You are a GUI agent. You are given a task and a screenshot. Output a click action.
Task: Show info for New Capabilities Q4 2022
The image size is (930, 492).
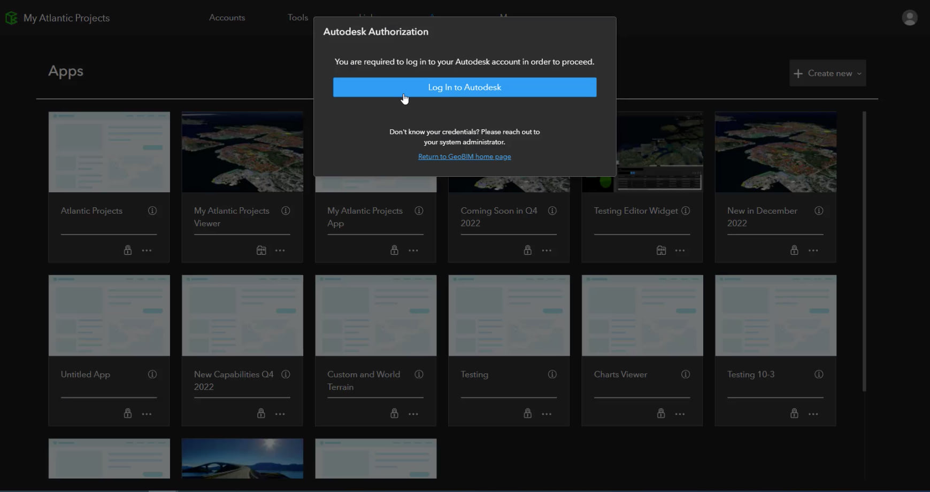point(286,374)
